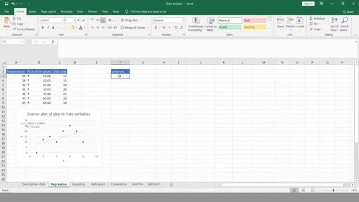Toggle Wrap Text
Screen dimensions: 359x202
coord(129,20)
